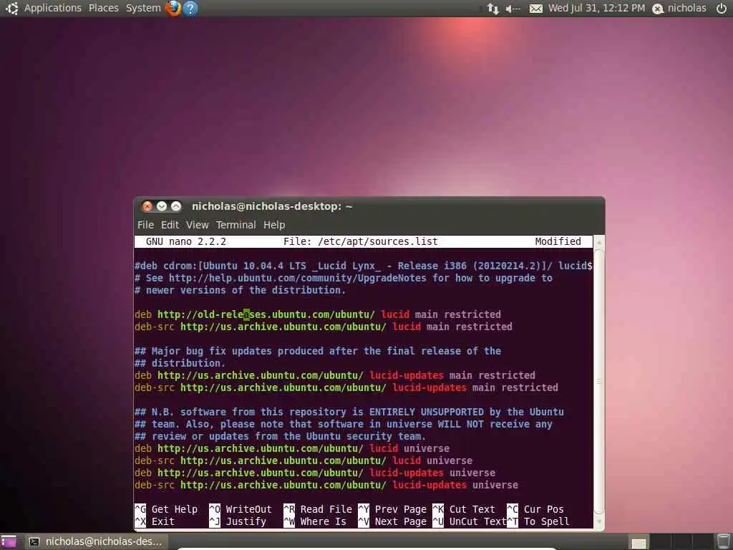Click the workspace switcher first workspace
733x550 pixels.
pyautogui.click(x=639, y=543)
